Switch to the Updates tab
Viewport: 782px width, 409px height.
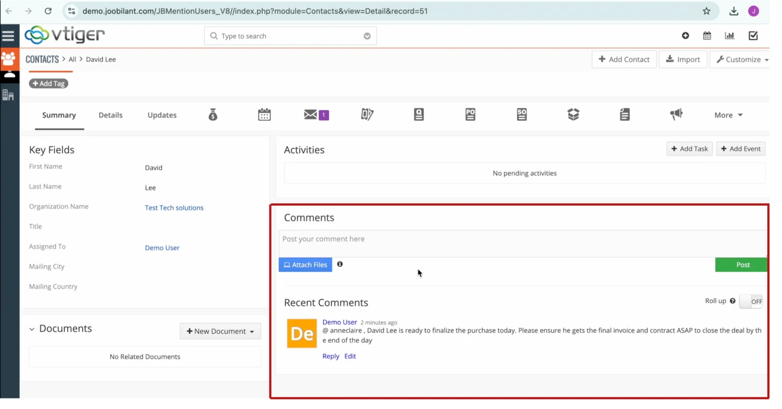click(161, 115)
